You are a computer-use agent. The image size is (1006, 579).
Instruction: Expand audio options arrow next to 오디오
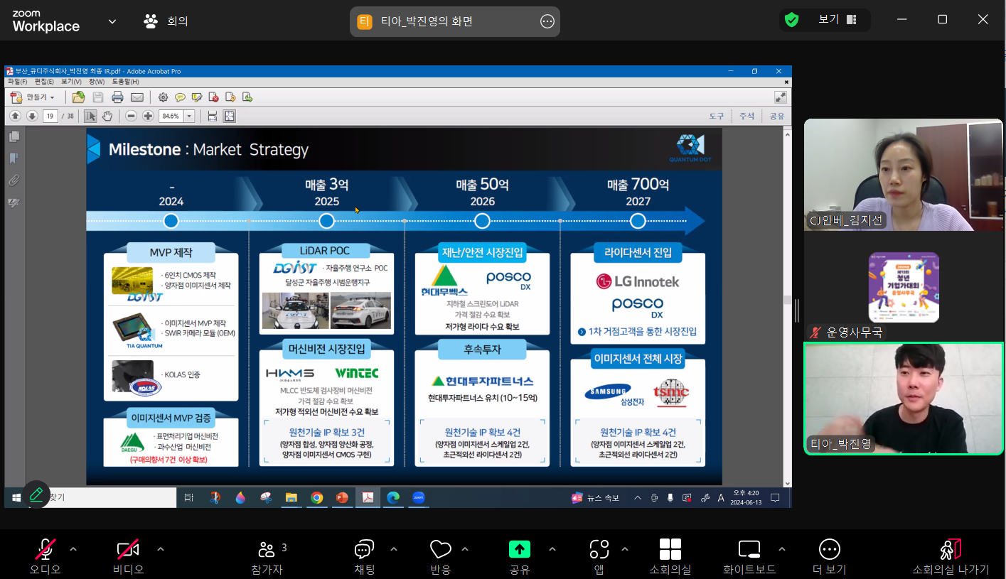pyautogui.click(x=73, y=549)
